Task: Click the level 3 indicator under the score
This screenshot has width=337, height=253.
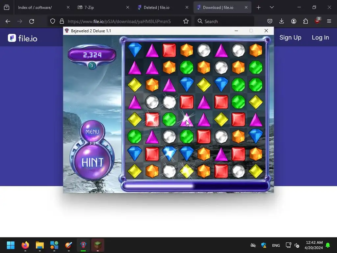Action: pyautogui.click(x=92, y=66)
